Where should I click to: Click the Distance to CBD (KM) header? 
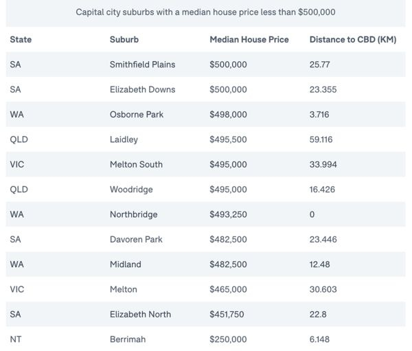coord(352,40)
